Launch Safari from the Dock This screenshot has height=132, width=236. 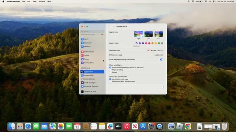pos(28,126)
